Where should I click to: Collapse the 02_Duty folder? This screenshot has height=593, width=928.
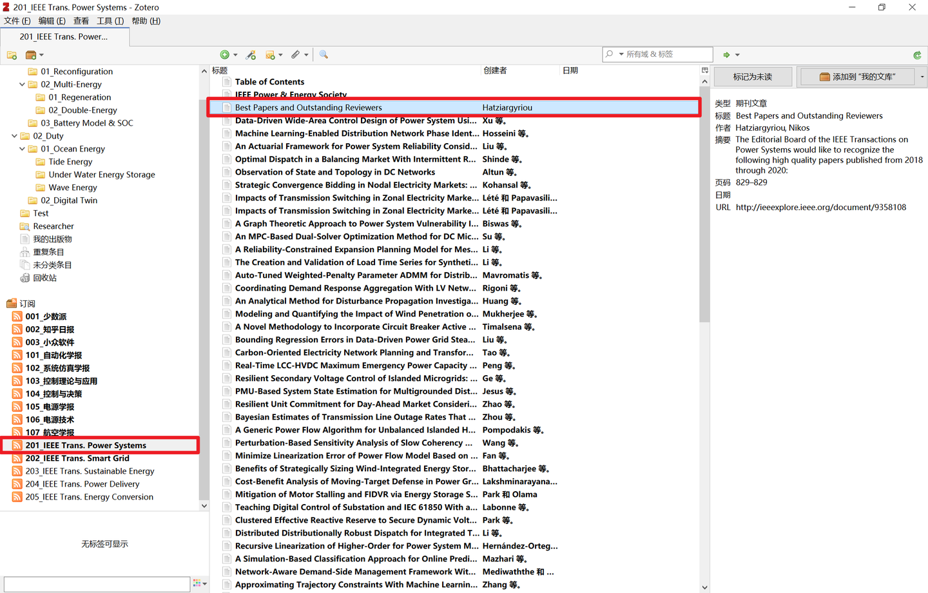click(14, 135)
